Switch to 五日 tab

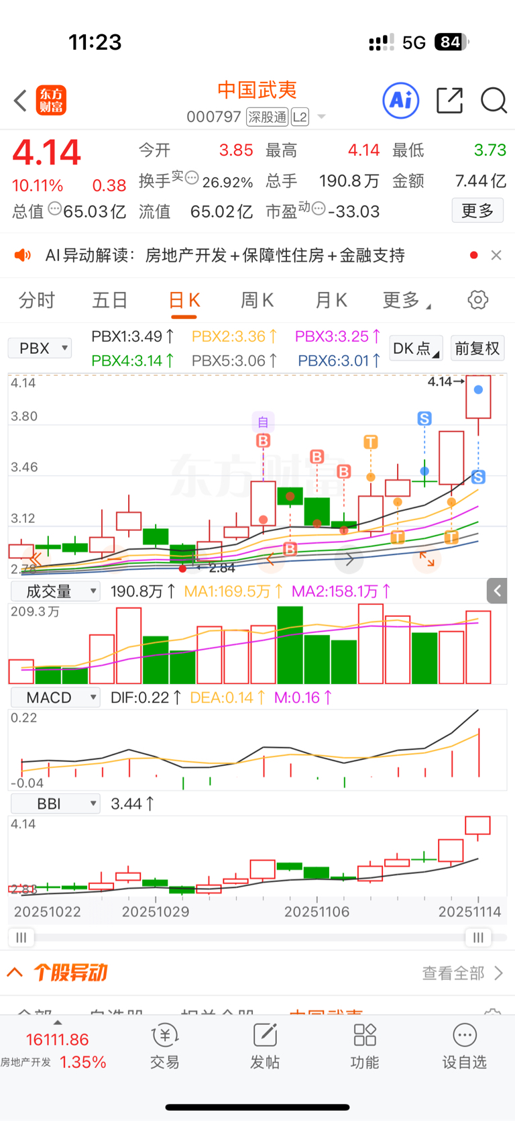110,300
